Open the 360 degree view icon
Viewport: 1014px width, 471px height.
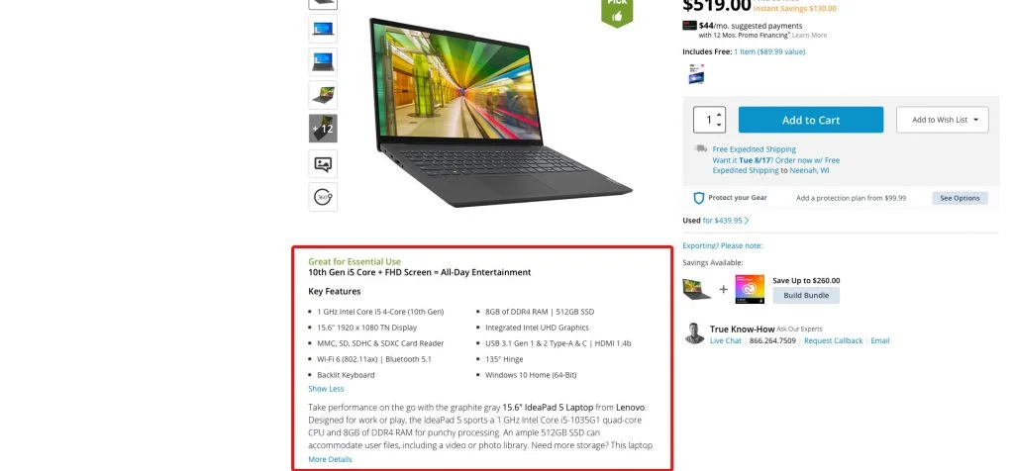323,196
